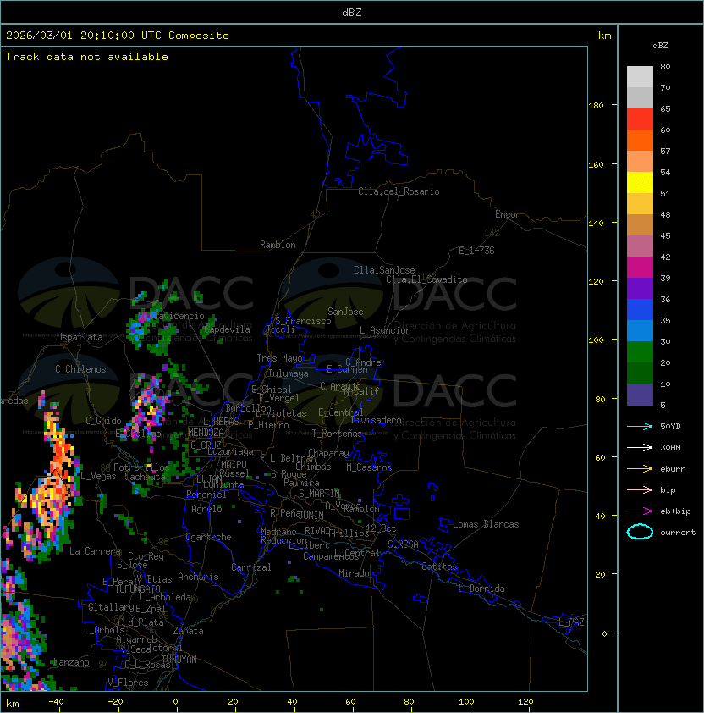Click the 'S_MARTIN' map label

tap(319, 494)
